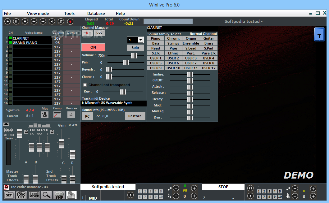Open the metronome (Met) icon
This screenshot has height=203, width=329.
[x=44, y=114]
